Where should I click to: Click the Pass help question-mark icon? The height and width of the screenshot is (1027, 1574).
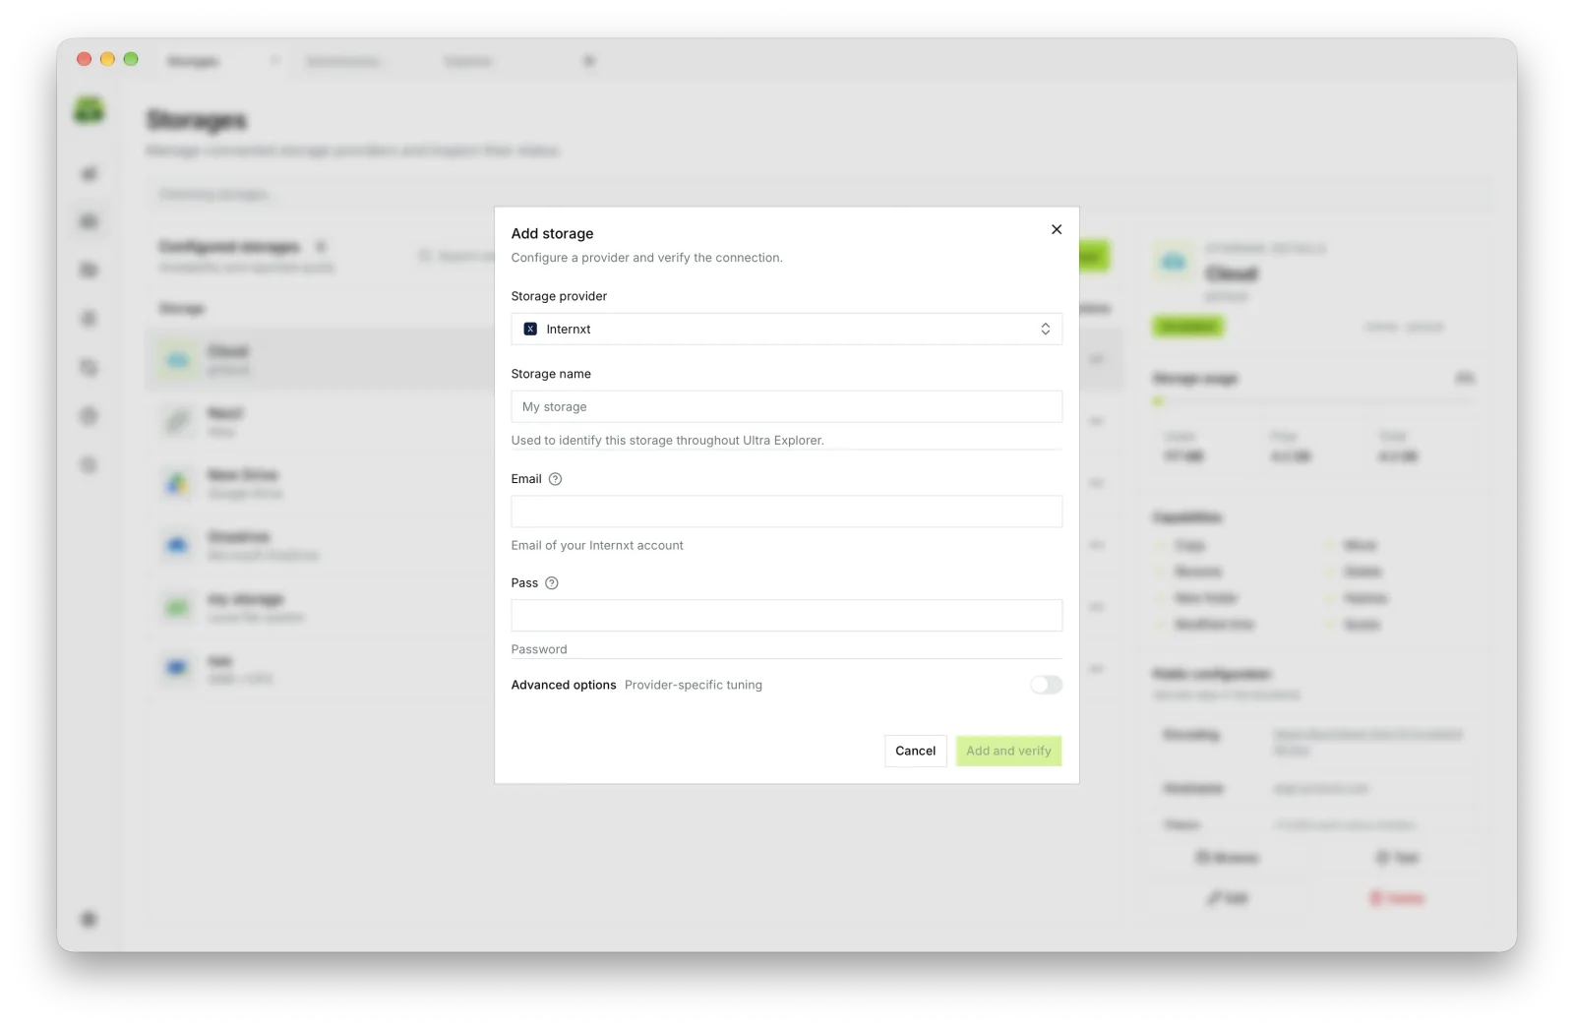pos(552,583)
